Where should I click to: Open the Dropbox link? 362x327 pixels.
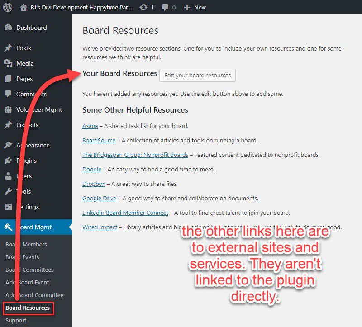click(x=94, y=184)
